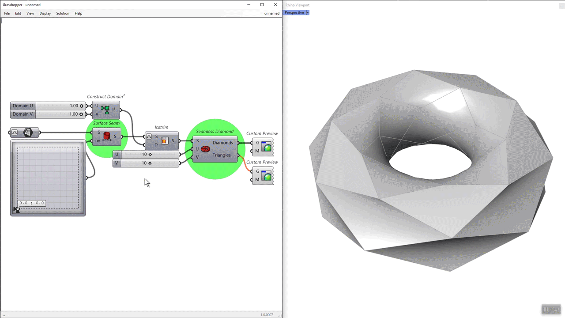
Task: Click the lower Custom Preview material ball icon
Action: [266, 175]
